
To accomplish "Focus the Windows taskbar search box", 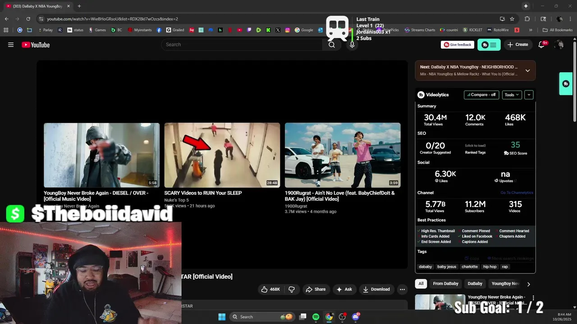I will tap(262, 317).
